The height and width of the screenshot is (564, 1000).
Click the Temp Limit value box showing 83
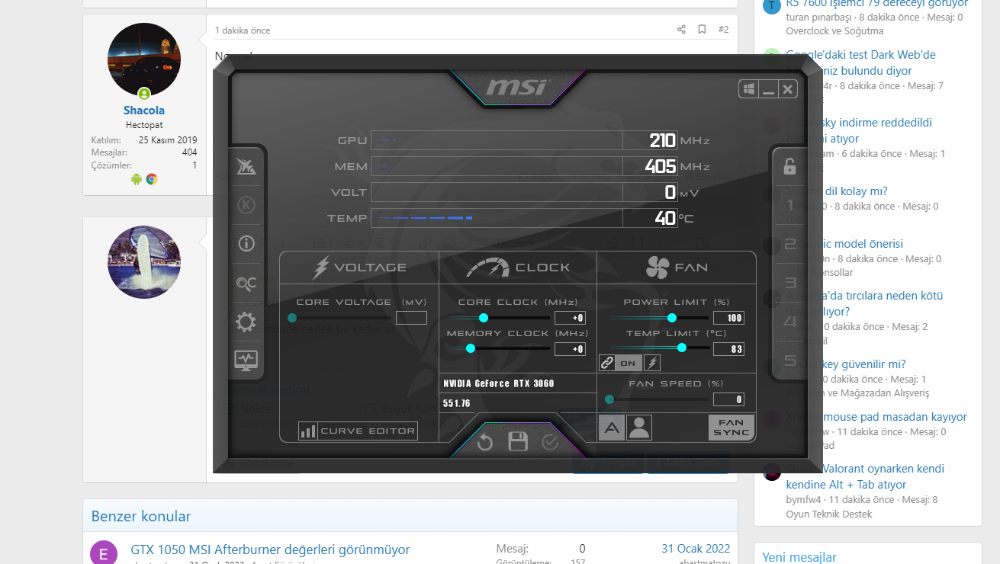(728, 349)
